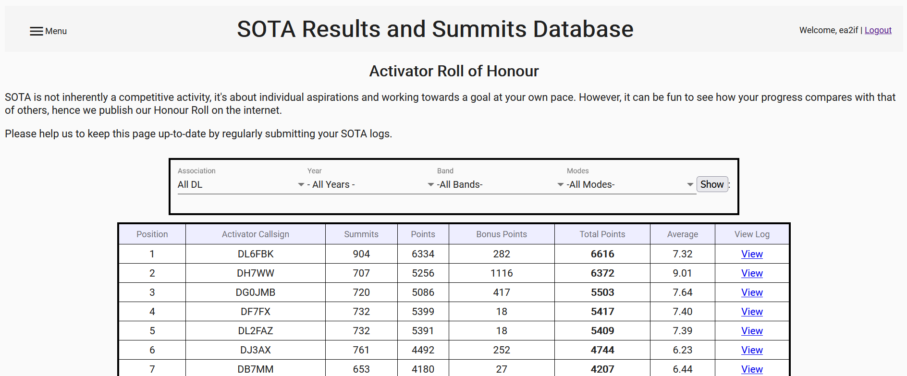View log for DF7FX

coord(752,312)
